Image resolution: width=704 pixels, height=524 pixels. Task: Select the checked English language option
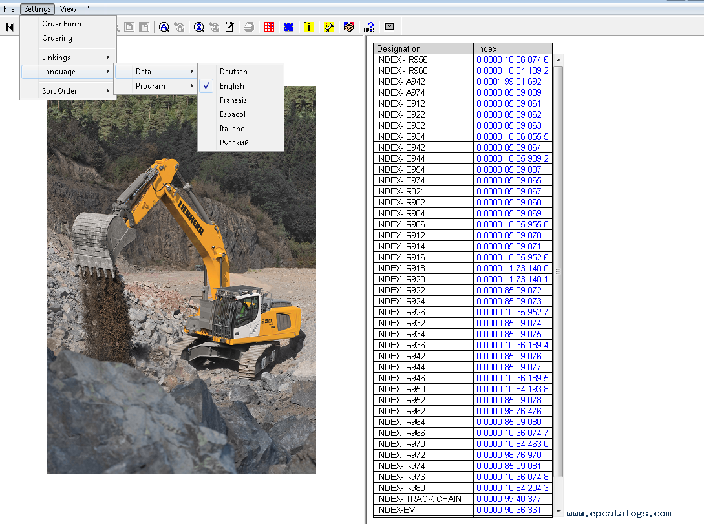[240, 86]
